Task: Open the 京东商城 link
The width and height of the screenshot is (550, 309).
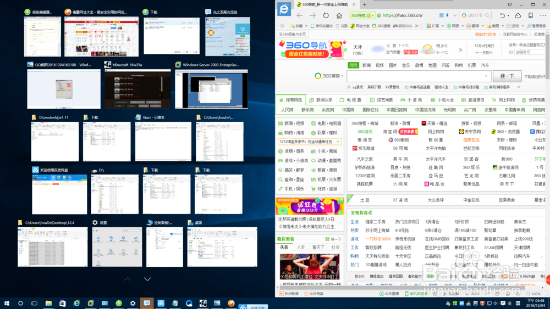Action: (x=364, y=148)
